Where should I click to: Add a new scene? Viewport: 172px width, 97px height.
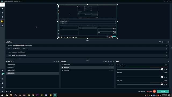54,61
